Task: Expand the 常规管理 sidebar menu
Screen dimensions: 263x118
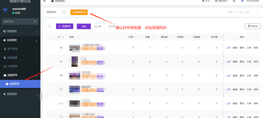Action: click(x=20, y=31)
